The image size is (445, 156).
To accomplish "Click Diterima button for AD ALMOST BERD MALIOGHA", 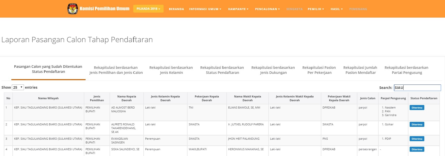I will tap(417, 108).
